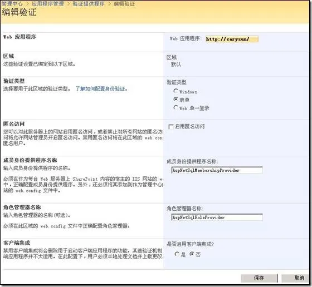312x287 pixels.
Task: Open 验证提供程序 breadcrumb link
Action: pyautogui.click(x=89, y=4)
